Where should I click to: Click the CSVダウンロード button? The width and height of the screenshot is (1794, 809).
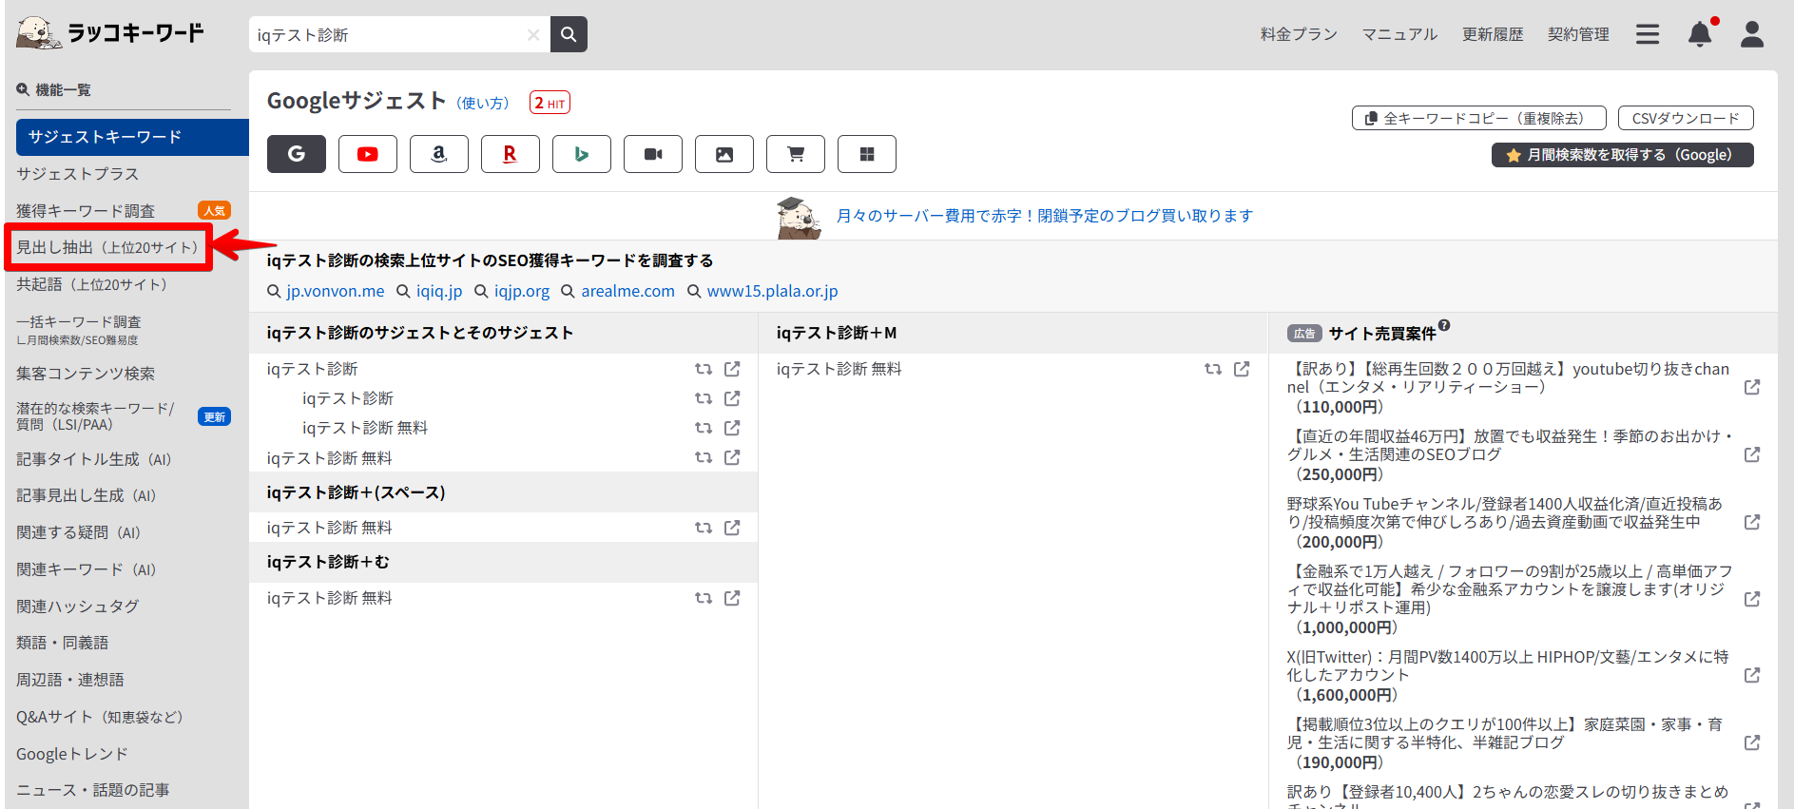1685,118
